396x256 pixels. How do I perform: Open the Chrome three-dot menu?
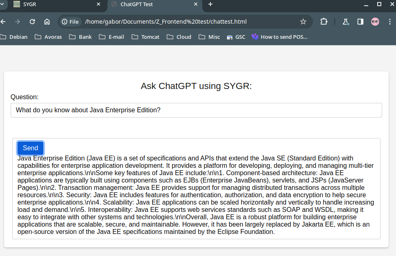[390, 22]
